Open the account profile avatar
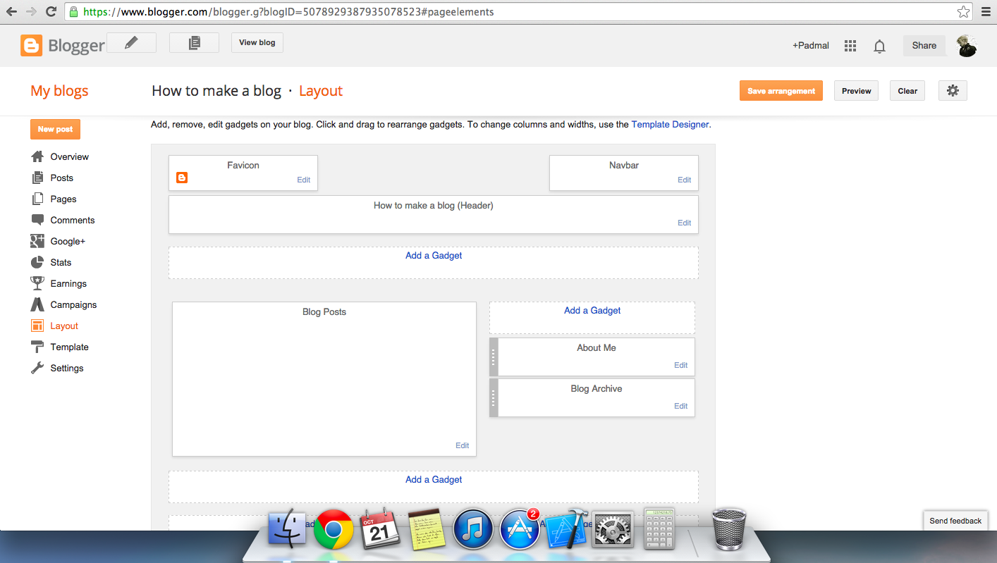This screenshot has height=563, width=997. tap(967, 46)
